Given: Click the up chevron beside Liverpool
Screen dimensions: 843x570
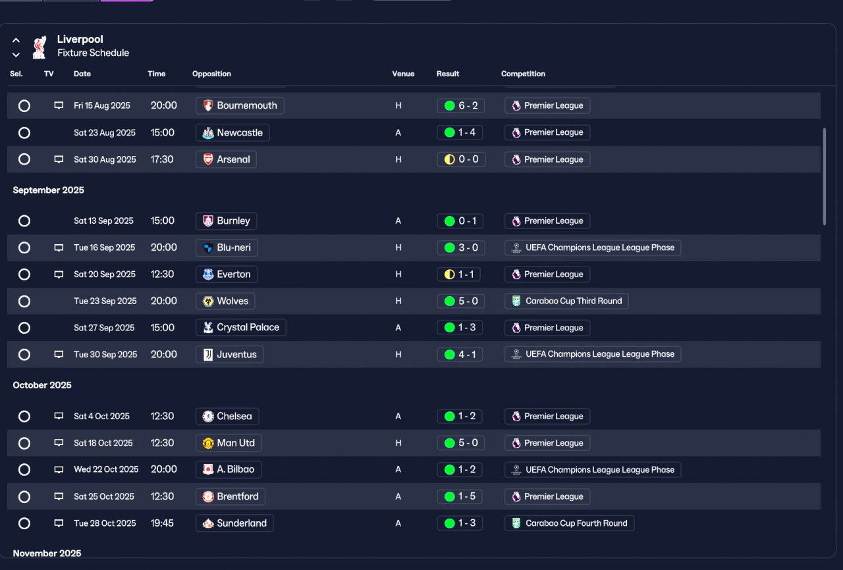Looking at the screenshot, I should [x=16, y=40].
